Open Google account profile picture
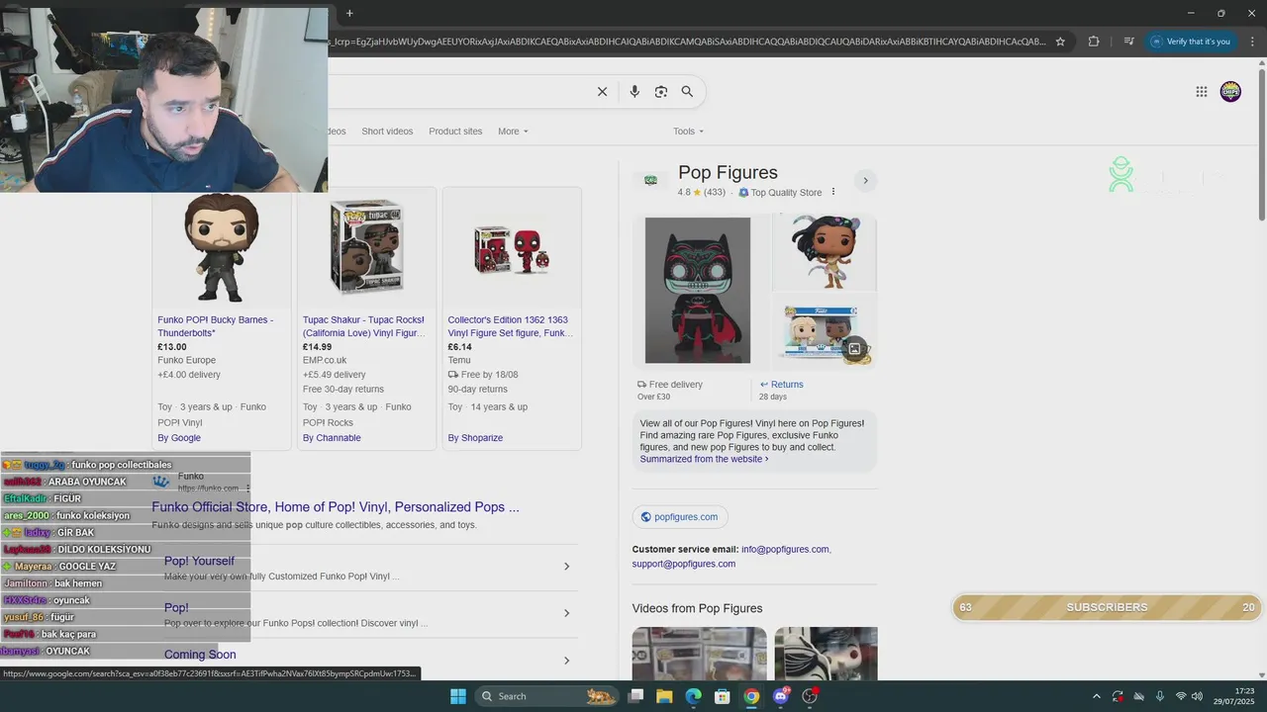Image resolution: width=1267 pixels, height=712 pixels. (x=1230, y=92)
